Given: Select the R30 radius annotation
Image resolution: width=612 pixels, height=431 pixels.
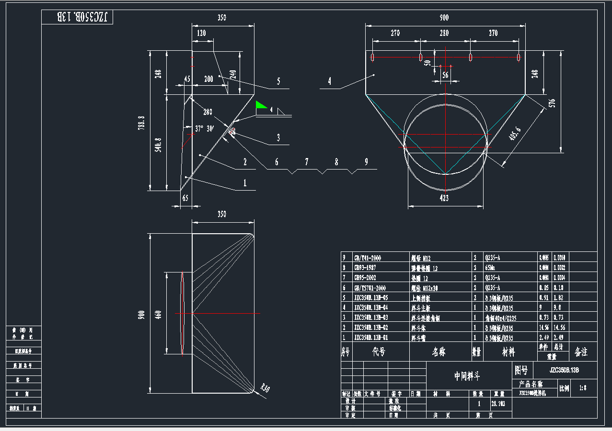Looking at the screenshot, I should point(265,388).
